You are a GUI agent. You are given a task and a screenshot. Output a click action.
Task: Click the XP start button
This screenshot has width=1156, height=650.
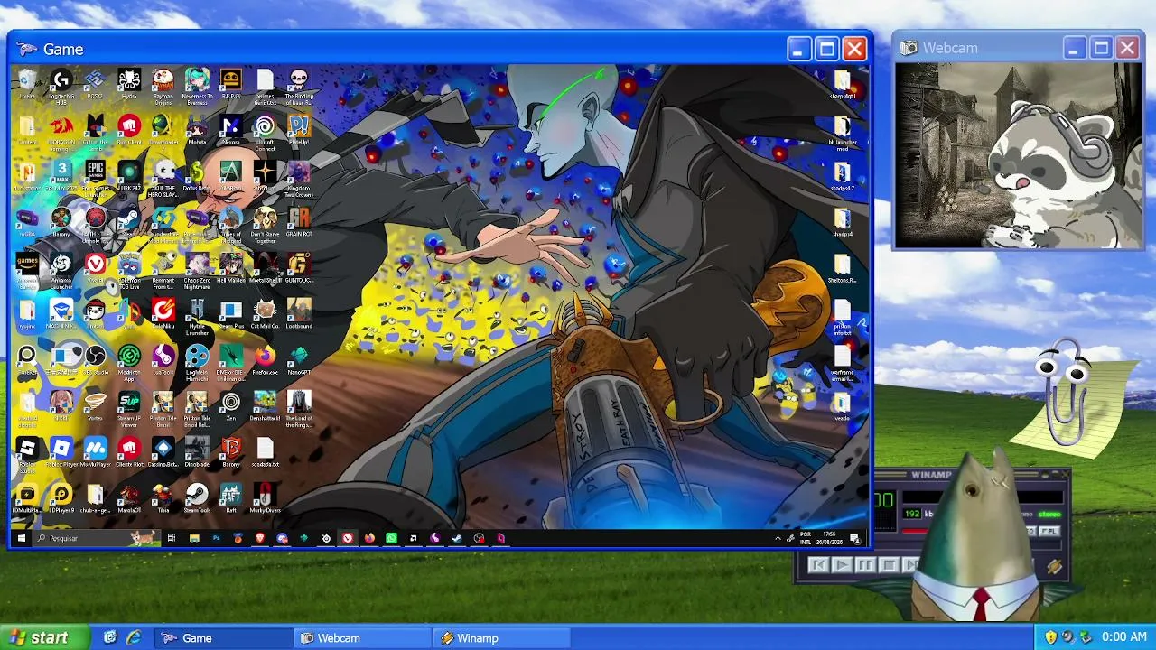(x=45, y=637)
